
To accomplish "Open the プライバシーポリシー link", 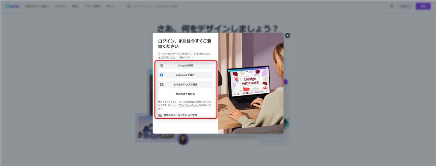I will click(x=189, y=106).
